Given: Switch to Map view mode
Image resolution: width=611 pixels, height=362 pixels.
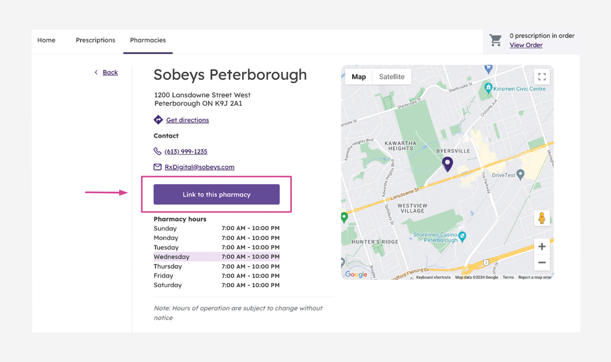Looking at the screenshot, I should tap(359, 77).
